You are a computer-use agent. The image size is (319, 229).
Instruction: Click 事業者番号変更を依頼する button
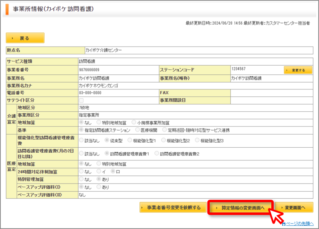[x=173, y=207]
